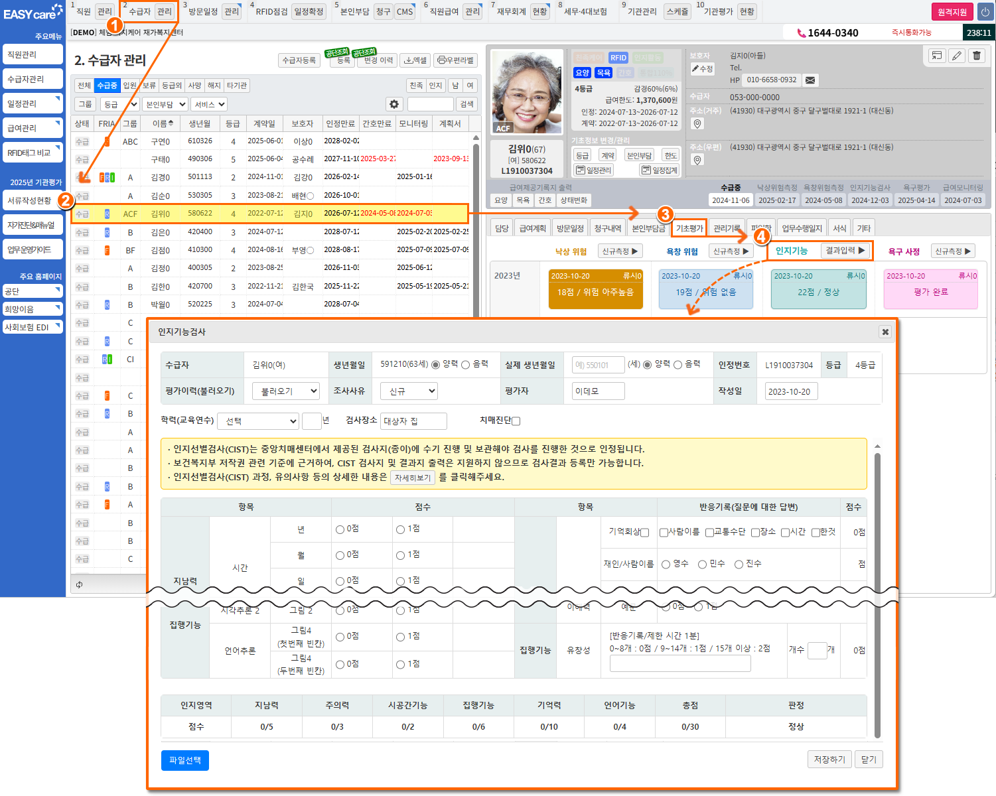The image size is (996, 796).
Task: Click the 우편라벨 printer button
Action: [x=456, y=60]
